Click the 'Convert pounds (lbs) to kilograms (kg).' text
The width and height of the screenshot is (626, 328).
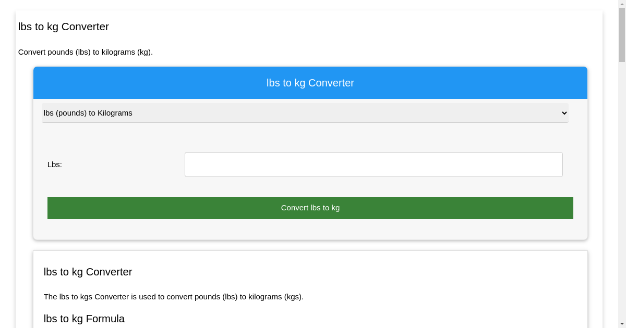[x=86, y=52]
